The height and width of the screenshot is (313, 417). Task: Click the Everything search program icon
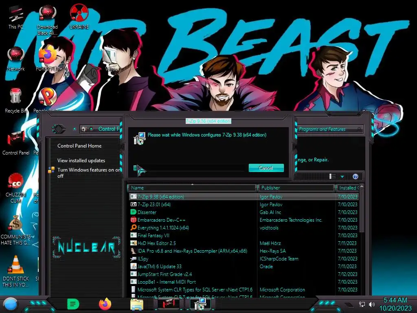point(134,227)
